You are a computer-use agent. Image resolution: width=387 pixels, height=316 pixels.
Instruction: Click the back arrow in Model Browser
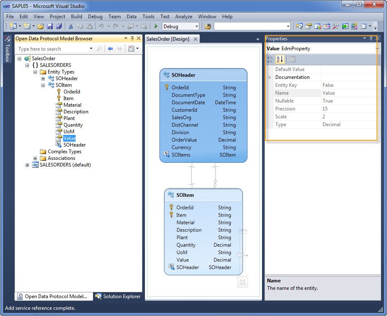(110, 49)
